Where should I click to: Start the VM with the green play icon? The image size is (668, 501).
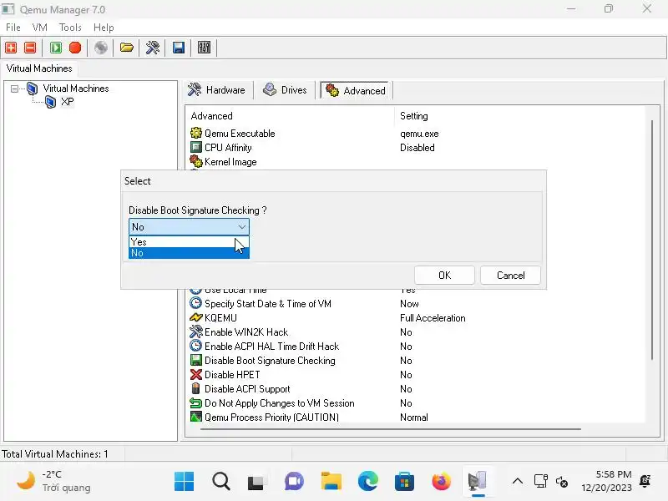click(56, 48)
